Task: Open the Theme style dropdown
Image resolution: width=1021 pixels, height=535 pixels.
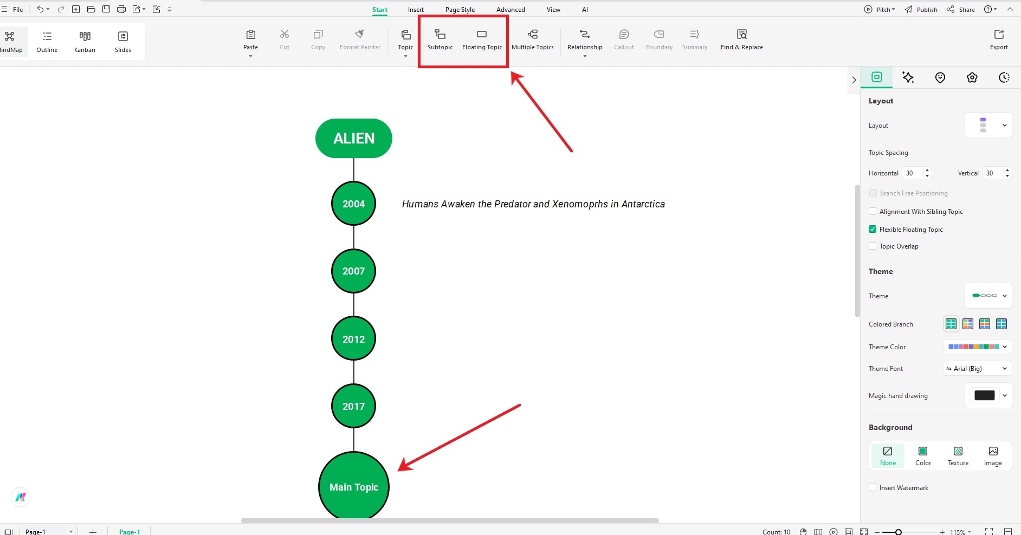Action: tap(988, 296)
